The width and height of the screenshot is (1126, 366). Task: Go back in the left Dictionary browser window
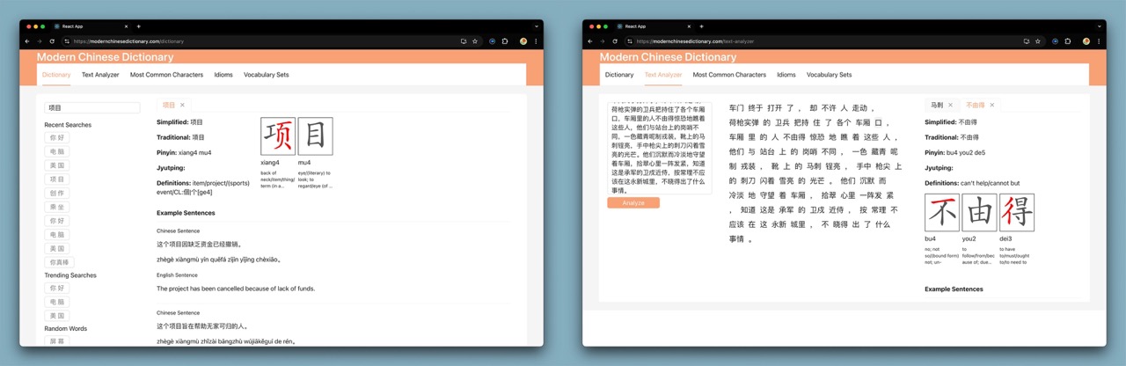tap(27, 41)
